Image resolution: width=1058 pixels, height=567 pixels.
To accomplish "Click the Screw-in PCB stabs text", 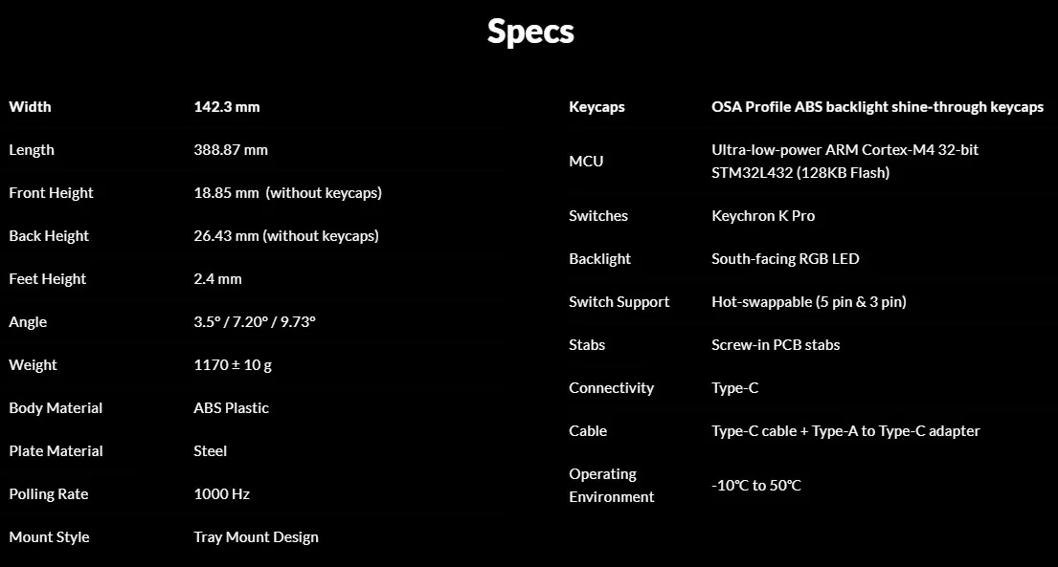I will click(x=776, y=344).
